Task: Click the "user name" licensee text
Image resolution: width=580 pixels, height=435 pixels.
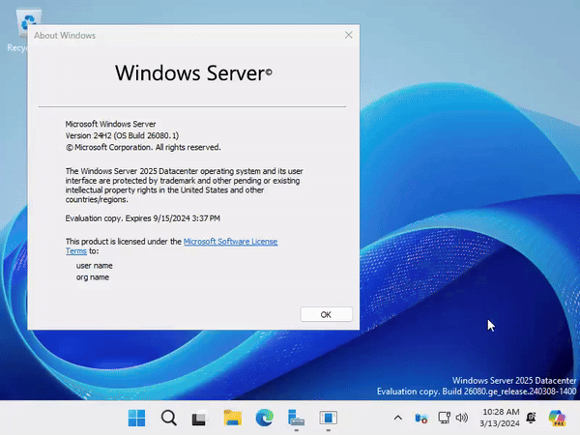Action: tap(95, 266)
